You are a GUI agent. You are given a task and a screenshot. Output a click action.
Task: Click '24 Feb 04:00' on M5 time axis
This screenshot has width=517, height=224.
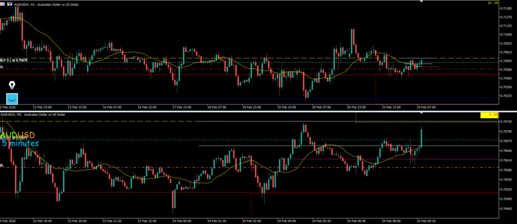(x=287, y=221)
